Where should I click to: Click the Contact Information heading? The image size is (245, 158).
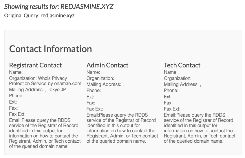50,49
